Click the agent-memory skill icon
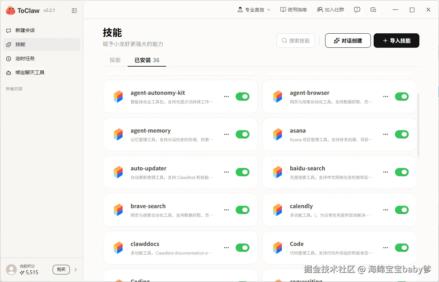This screenshot has height=282, width=439. (x=118, y=134)
